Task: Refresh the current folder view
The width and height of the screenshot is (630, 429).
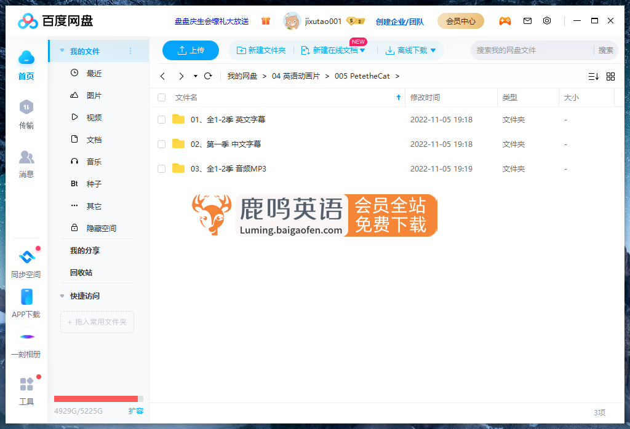Action: 208,76
